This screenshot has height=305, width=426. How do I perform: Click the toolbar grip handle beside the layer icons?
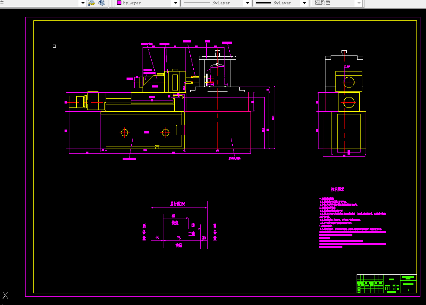[x=111, y=3]
